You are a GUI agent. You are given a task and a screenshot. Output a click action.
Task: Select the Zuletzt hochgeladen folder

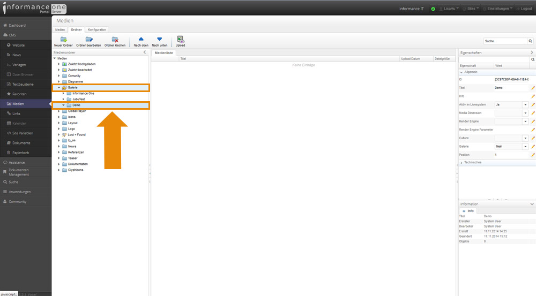tap(81, 64)
